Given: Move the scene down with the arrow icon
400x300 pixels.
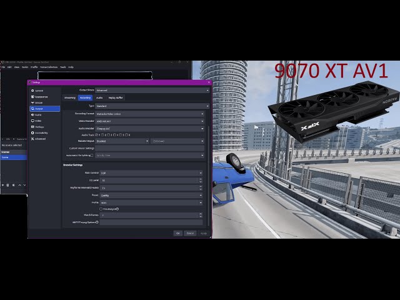Looking at the screenshot, I should pos(24,185).
